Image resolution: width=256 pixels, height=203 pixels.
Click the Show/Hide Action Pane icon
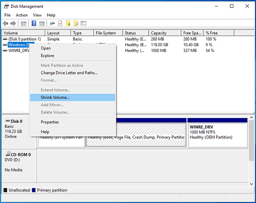(x=41, y=24)
